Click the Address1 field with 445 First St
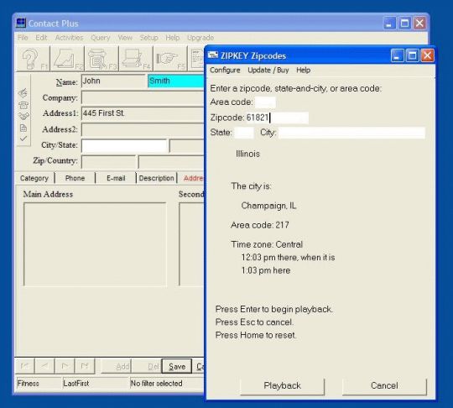453x408 pixels. (143, 113)
